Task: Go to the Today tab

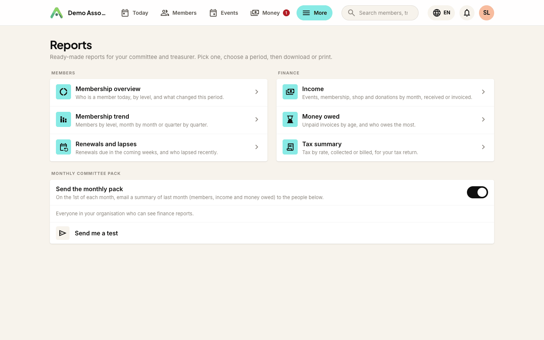Action: (134, 13)
